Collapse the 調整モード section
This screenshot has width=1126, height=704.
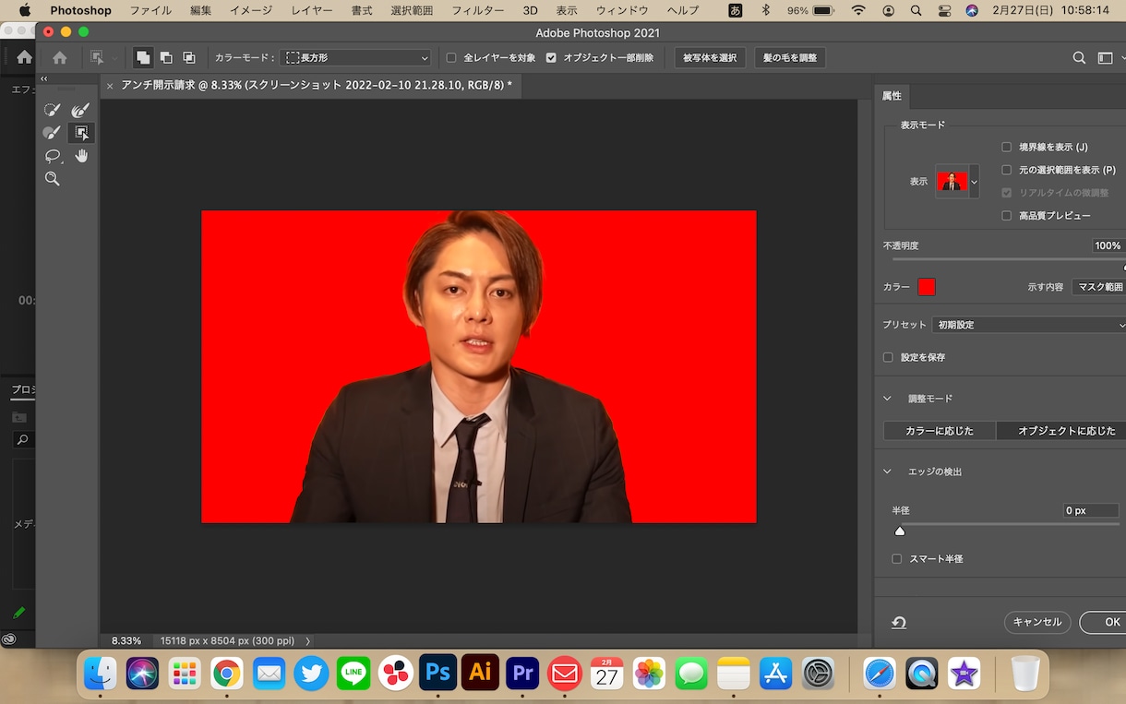click(x=888, y=399)
